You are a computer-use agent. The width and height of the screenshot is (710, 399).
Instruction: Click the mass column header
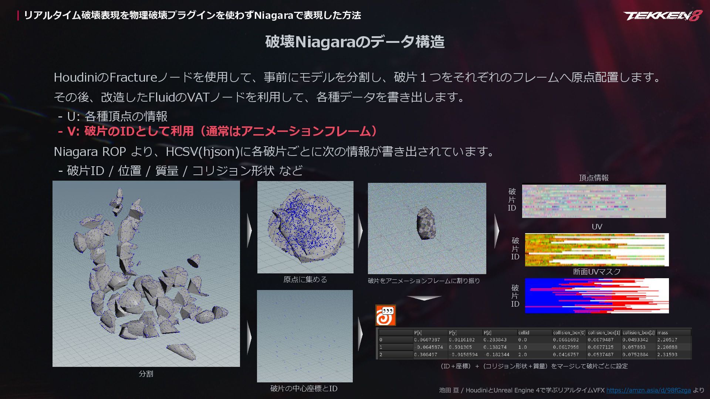point(663,332)
